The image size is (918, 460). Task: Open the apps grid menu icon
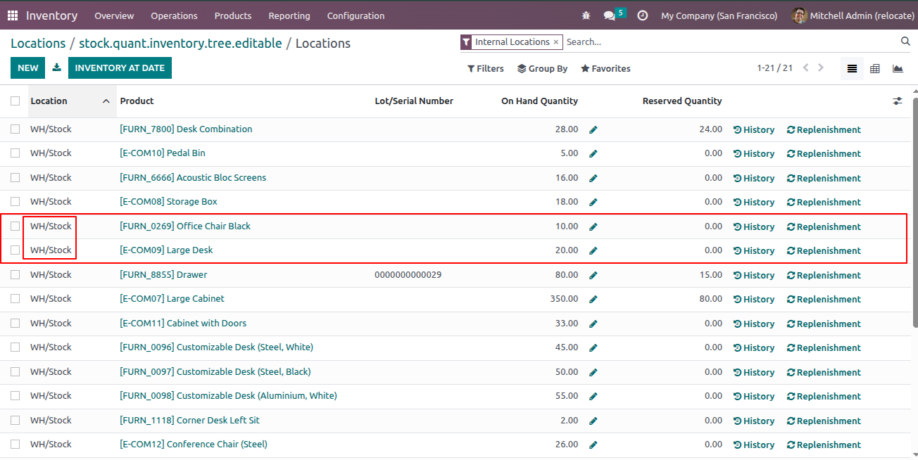tap(13, 15)
